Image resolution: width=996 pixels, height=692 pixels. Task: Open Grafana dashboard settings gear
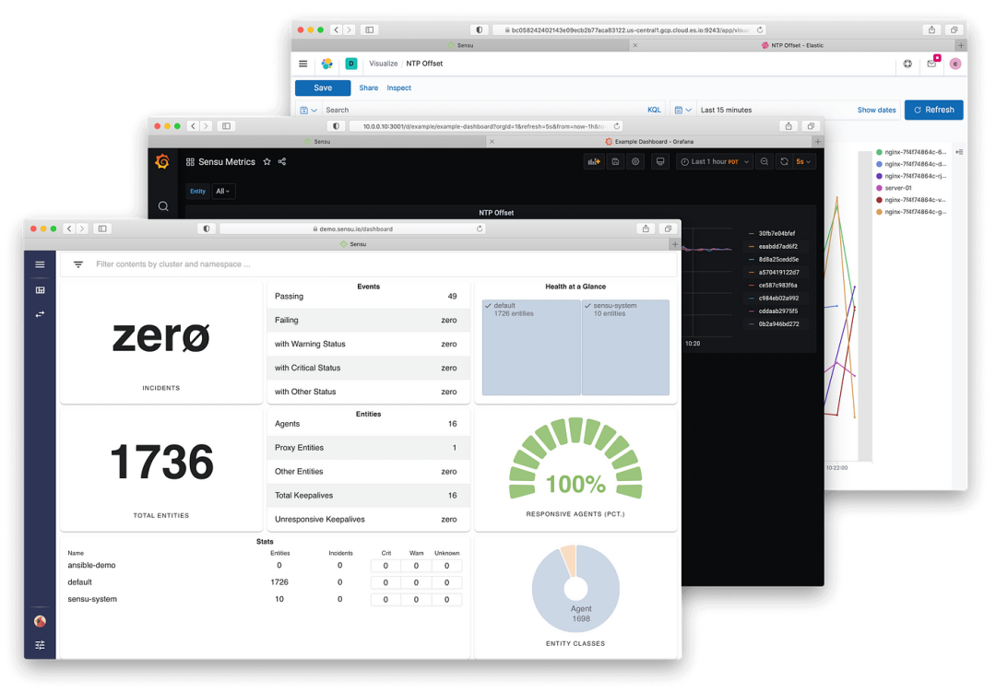click(635, 162)
